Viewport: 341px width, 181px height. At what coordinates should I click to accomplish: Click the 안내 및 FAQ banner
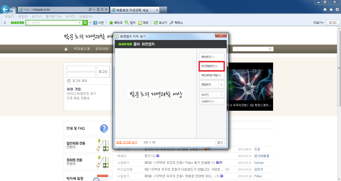pyautogui.click(x=88, y=129)
